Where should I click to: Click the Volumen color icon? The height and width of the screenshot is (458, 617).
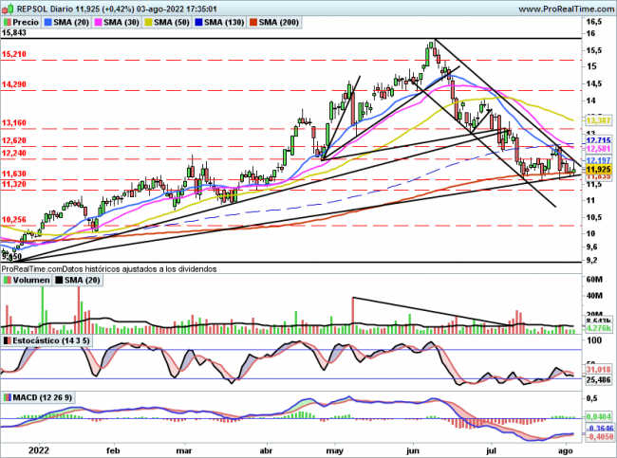pos(7,281)
